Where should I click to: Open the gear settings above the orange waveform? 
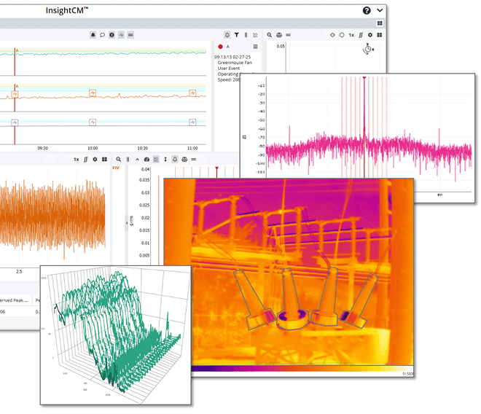click(95, 159)
